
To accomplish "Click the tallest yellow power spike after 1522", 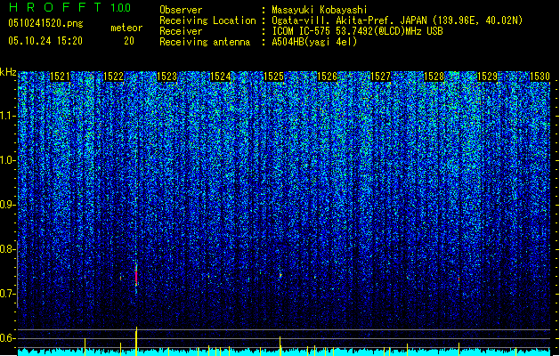I will (x=136, y=341).
